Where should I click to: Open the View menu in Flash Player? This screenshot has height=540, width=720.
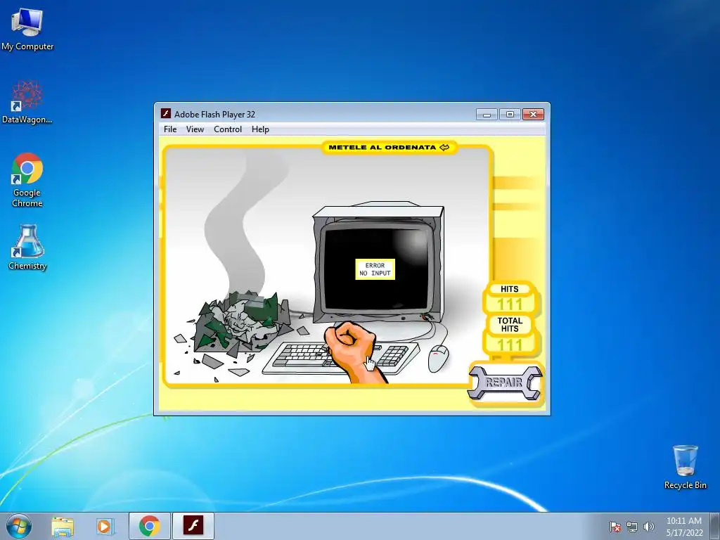pyautogui.click(x=195, y=129)
